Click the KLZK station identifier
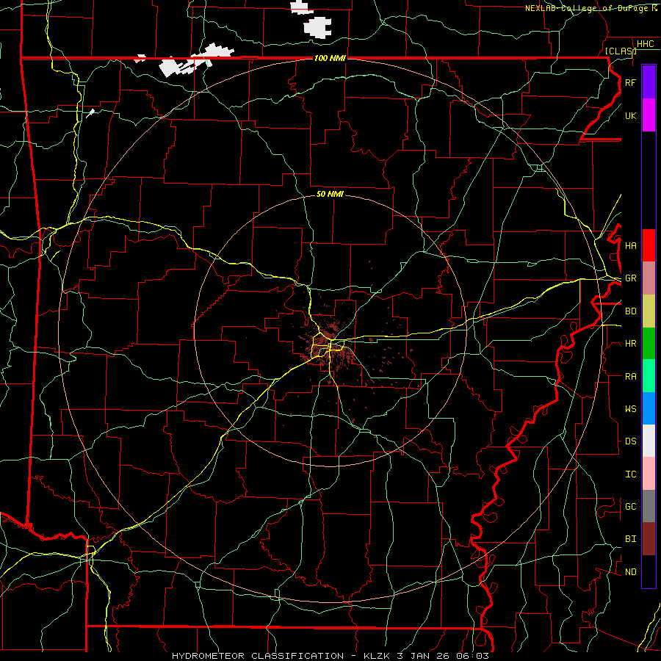The image size is (661, 661). (378, 656)
